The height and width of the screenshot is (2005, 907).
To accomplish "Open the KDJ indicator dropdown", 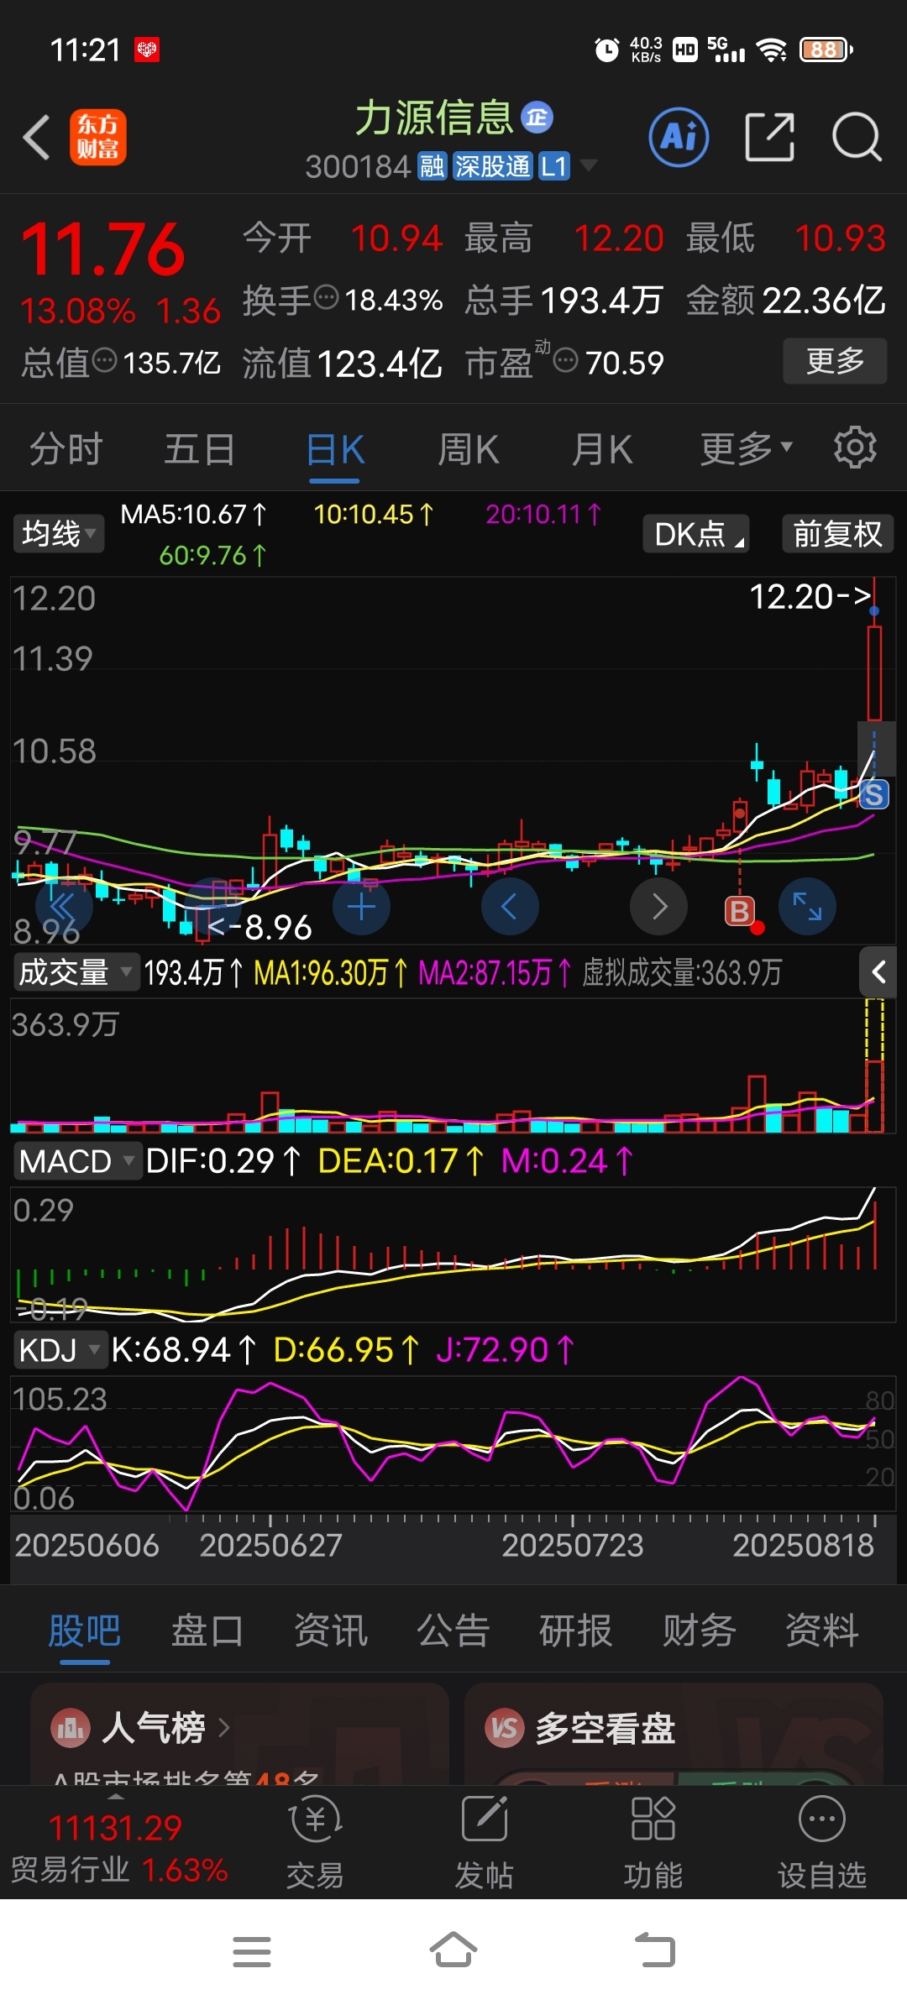I will (60, 1350).
